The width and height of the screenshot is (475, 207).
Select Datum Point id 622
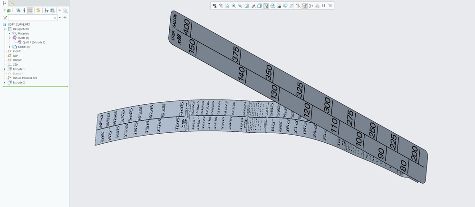25,78
